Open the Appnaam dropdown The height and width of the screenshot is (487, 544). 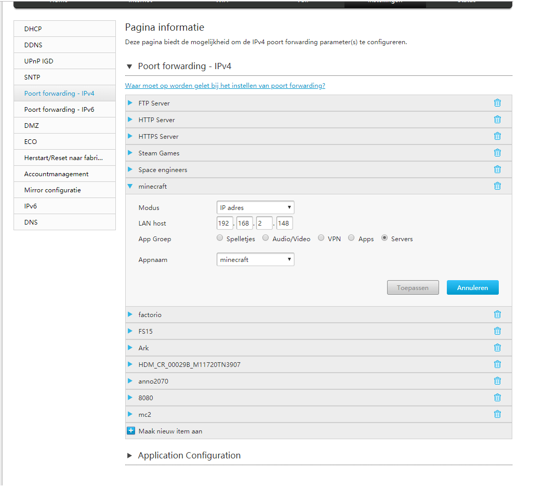[x=255, y=259]
